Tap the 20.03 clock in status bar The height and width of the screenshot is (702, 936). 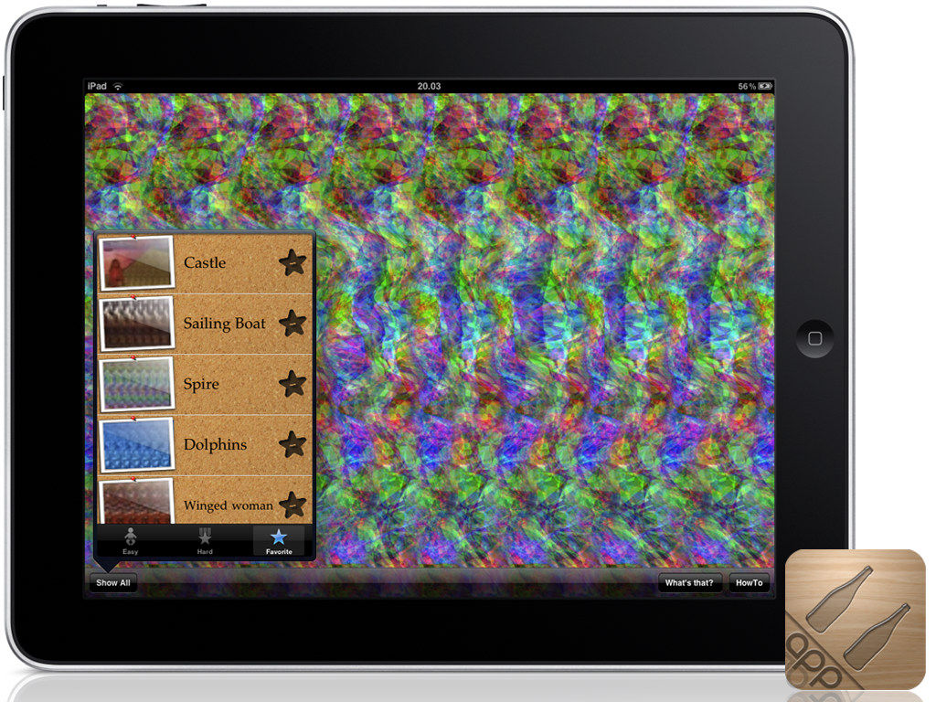coord(429,87)
